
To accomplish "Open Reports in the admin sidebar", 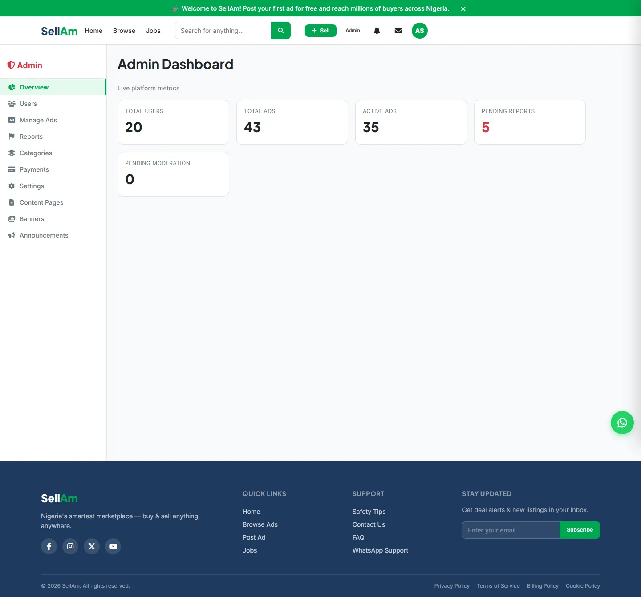I will click(53, 137).
